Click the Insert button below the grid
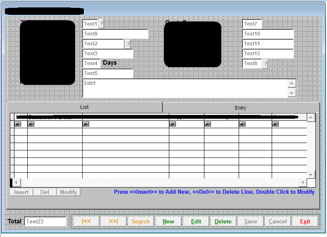Image resolution: width=327 pixels, height=237 pixels. tap(21, 192)
